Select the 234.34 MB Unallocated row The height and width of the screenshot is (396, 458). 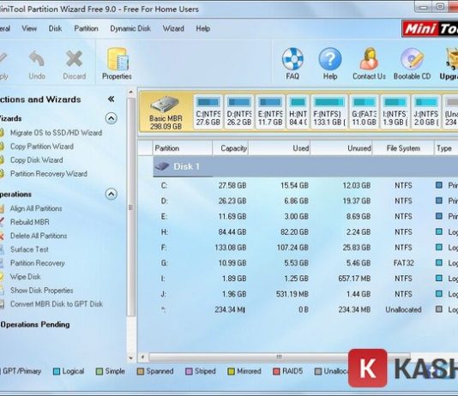(x=305, y=309)
